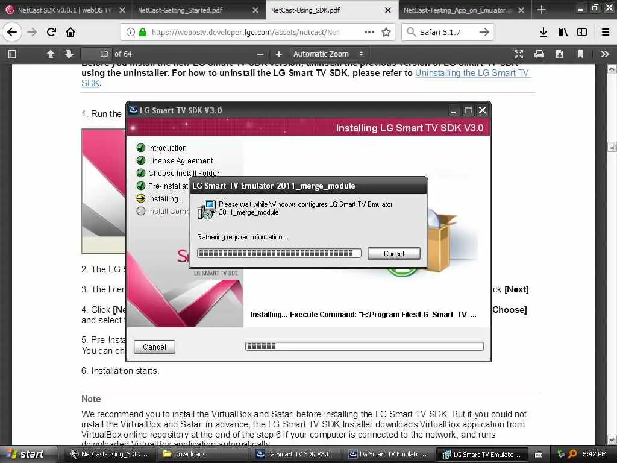Go back with the browser back arrow

[x=12, y=32]
